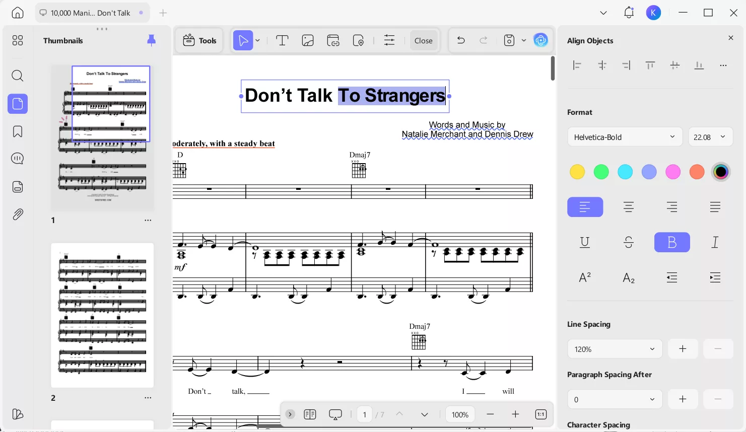Undo the last edit
The height and width of the screenshot is (432, 746).
[460, 40]
